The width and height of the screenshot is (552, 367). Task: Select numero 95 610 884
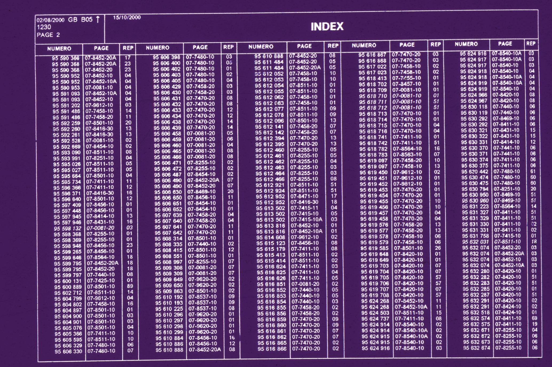pyautogui.click(x=169, y=338)
